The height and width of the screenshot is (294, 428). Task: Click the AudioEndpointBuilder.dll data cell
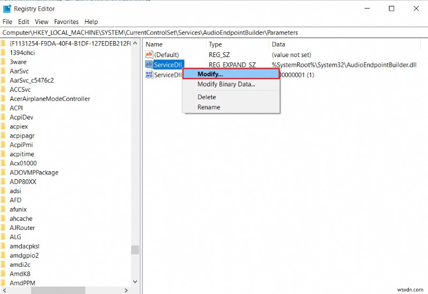pyautogui.click(x=344, y=65)
